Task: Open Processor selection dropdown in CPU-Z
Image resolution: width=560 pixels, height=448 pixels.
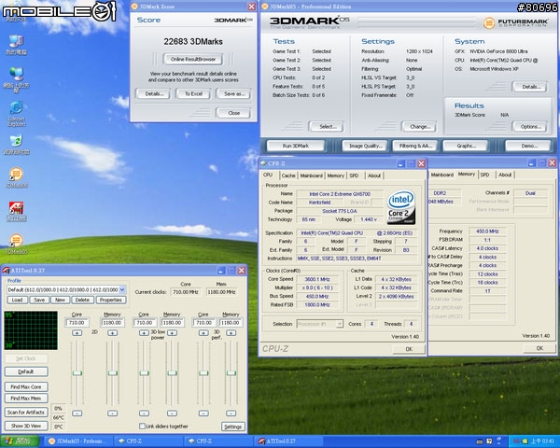Action: pos(340,324)
